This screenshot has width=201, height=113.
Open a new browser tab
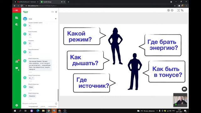point(68,2)
